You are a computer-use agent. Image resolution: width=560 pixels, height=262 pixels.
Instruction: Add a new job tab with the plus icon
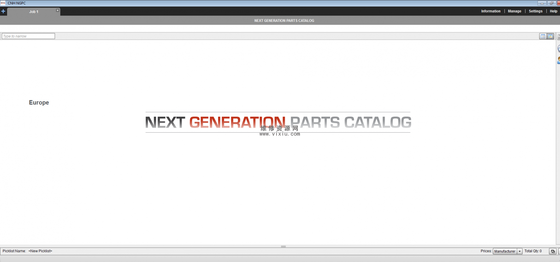3,11
